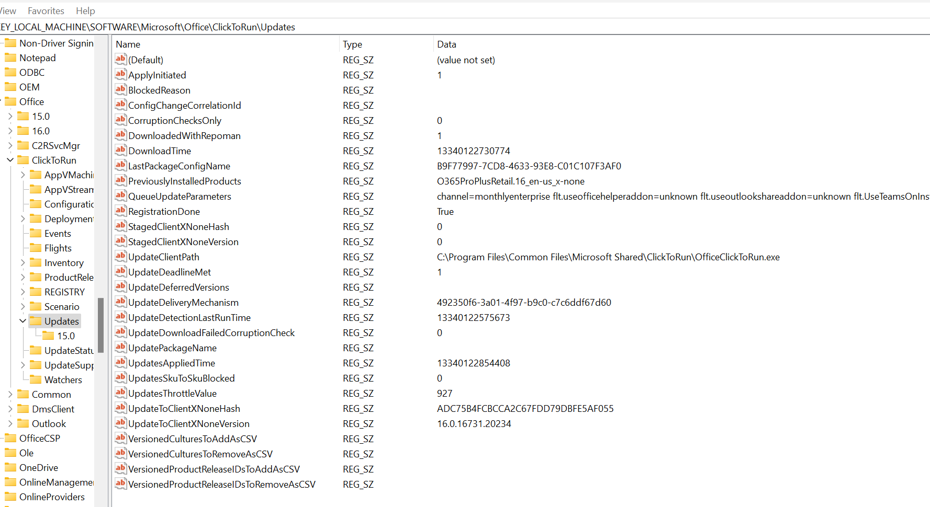
Task: Expand the 15.0 key under Office
Action: tap(10, 116)
